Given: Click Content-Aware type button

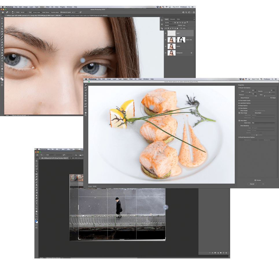Looking at the screenshot, I should tap(36, 12).
